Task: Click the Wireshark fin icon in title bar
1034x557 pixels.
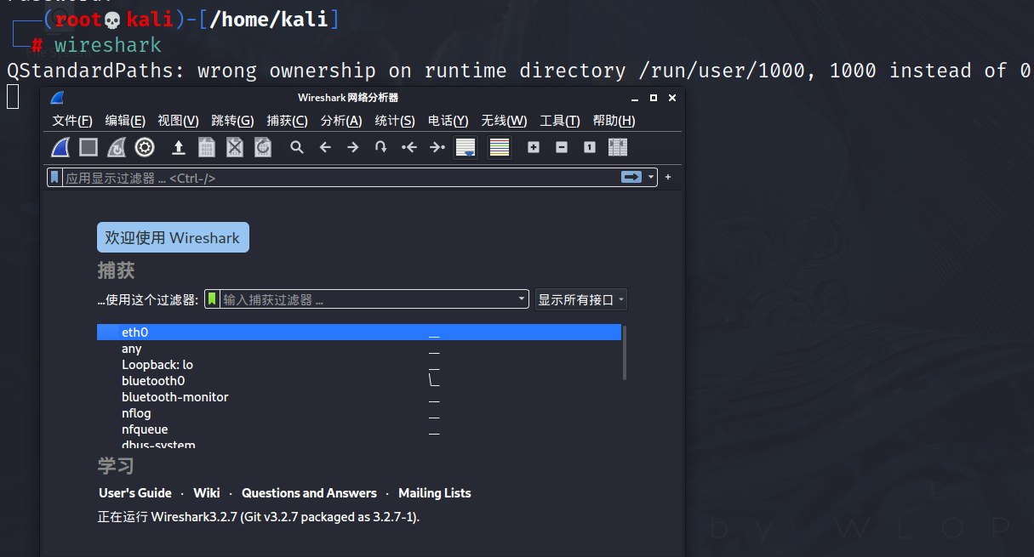Action: (57, 98)
